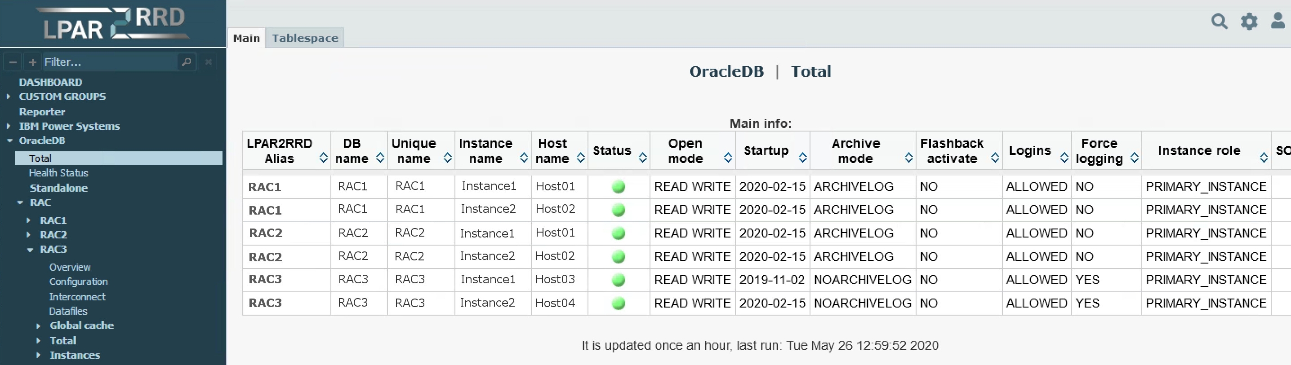Sort by Instance name column arrows
Screen dimensions: 1291x365
[524, 158]
